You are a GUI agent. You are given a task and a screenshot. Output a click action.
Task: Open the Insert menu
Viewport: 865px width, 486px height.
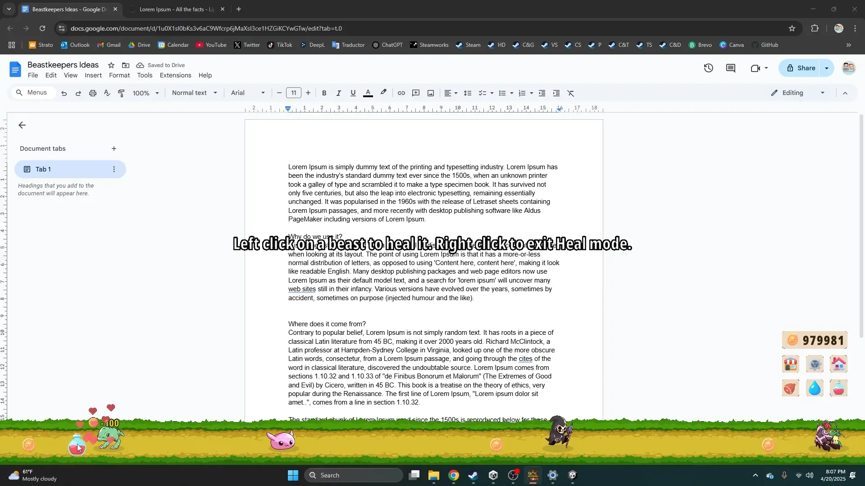coord(93,75)
